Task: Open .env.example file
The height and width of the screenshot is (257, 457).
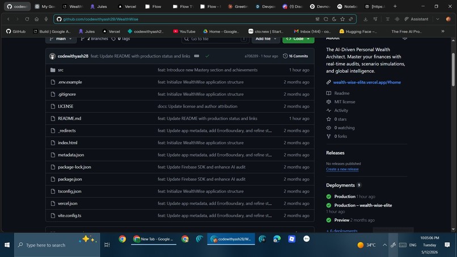Action: pyautogui.click(x=70, y=82)
